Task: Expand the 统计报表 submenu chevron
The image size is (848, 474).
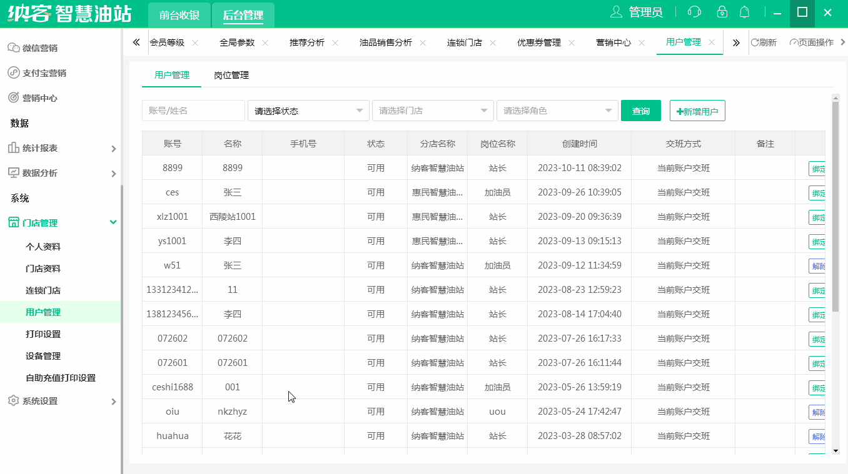Action: pyautogui.click(x=113, y=148)
